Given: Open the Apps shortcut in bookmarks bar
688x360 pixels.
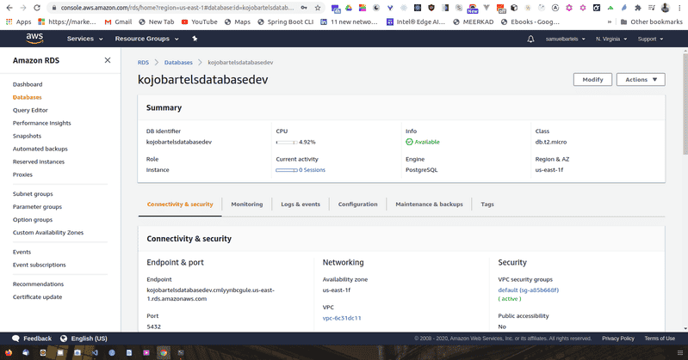Looking at the screenshot, I should [x=18, y=21].
